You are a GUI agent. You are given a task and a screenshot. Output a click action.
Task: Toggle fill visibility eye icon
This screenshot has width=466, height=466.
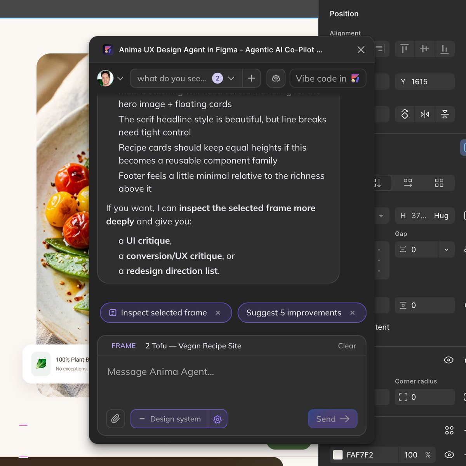pyautogui.click(x=449, y=455)
